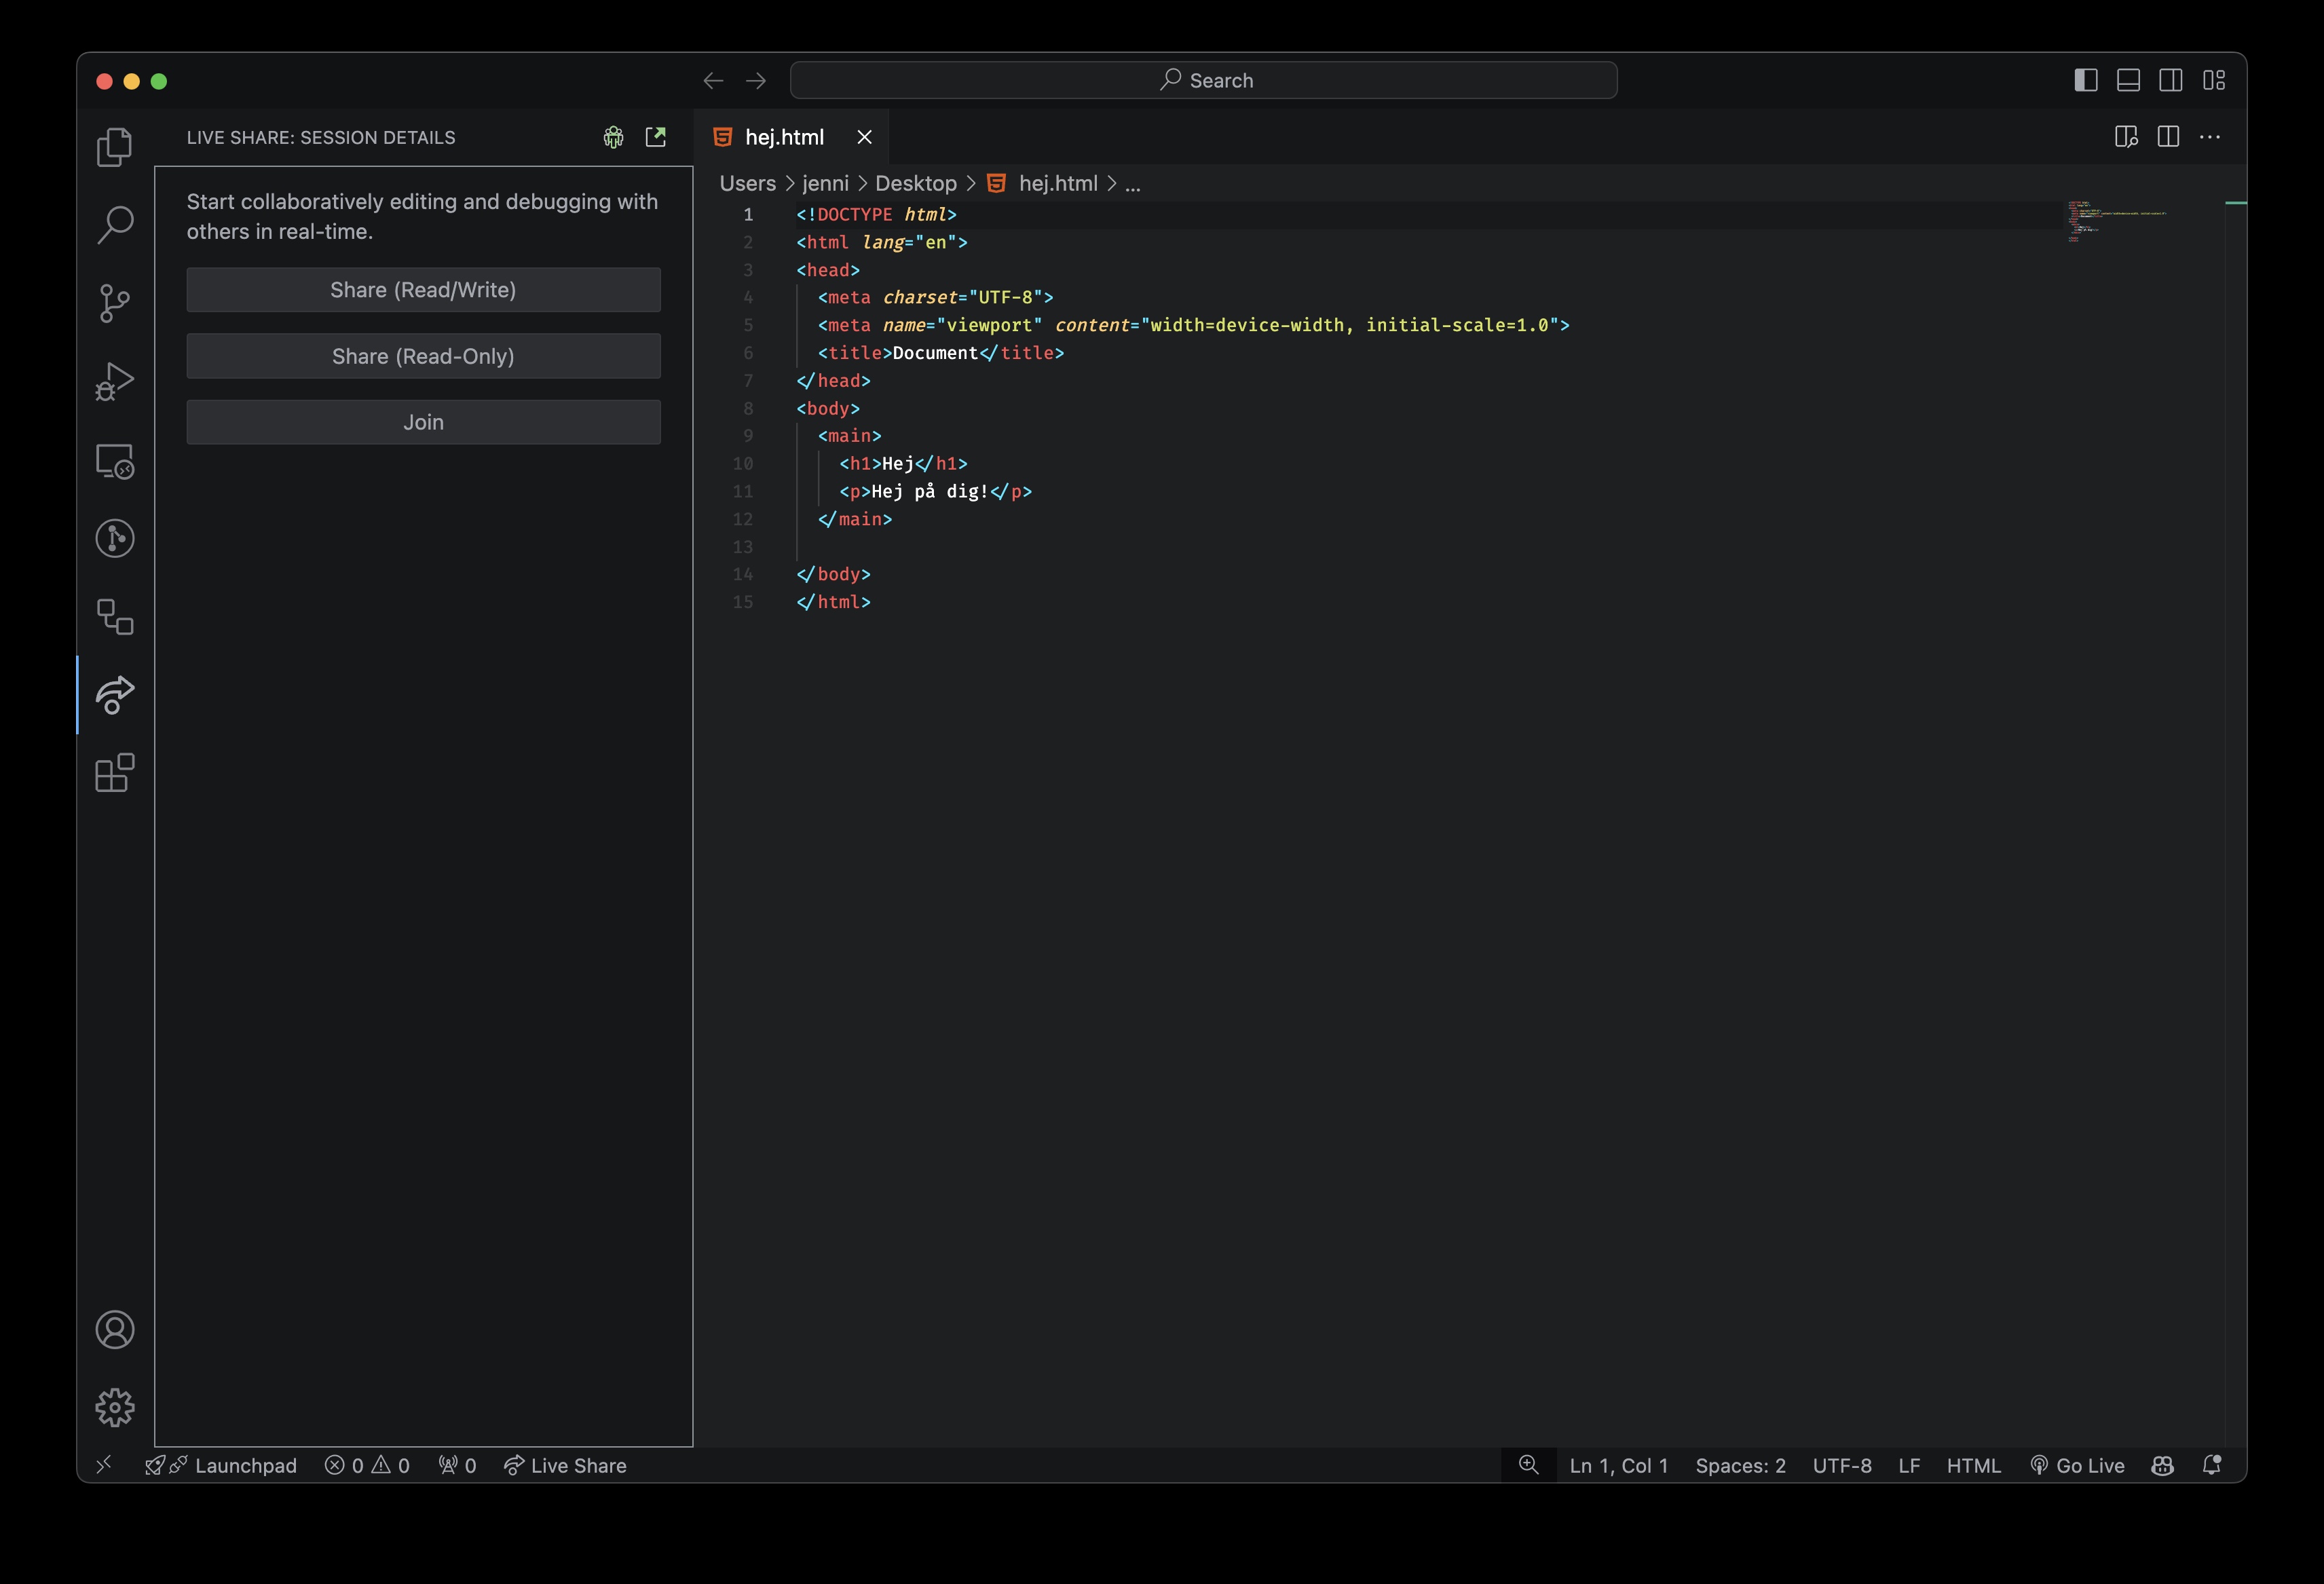Click the Join session button
The image size is (2324, 1584).
point(423,422)
